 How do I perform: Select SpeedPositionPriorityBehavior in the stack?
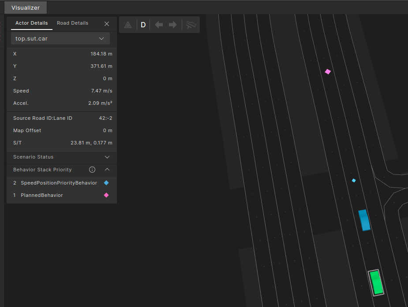tap(59, 183)
